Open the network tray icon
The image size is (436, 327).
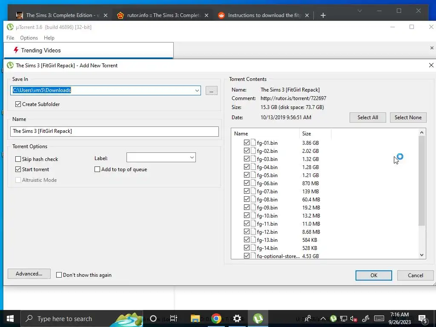tap(344, 318)
